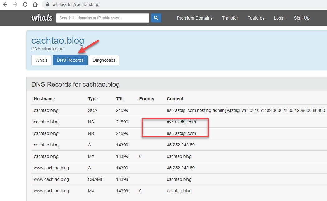The width and height of the screenshot is (327, 201).
Task: Click the NS row content ns3.azdigi.com
Action: [x=181, y=133]
